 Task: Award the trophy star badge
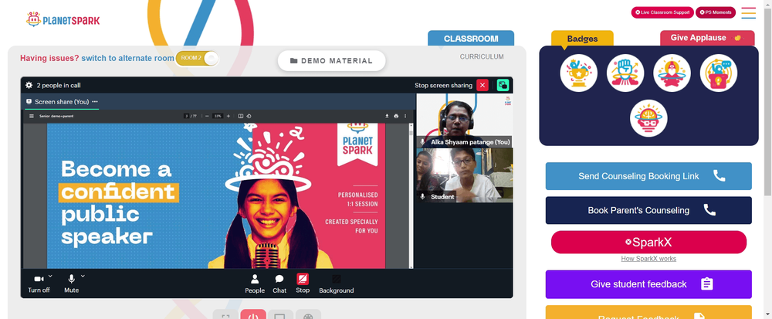pyautogui.click(x=578, y=73)
